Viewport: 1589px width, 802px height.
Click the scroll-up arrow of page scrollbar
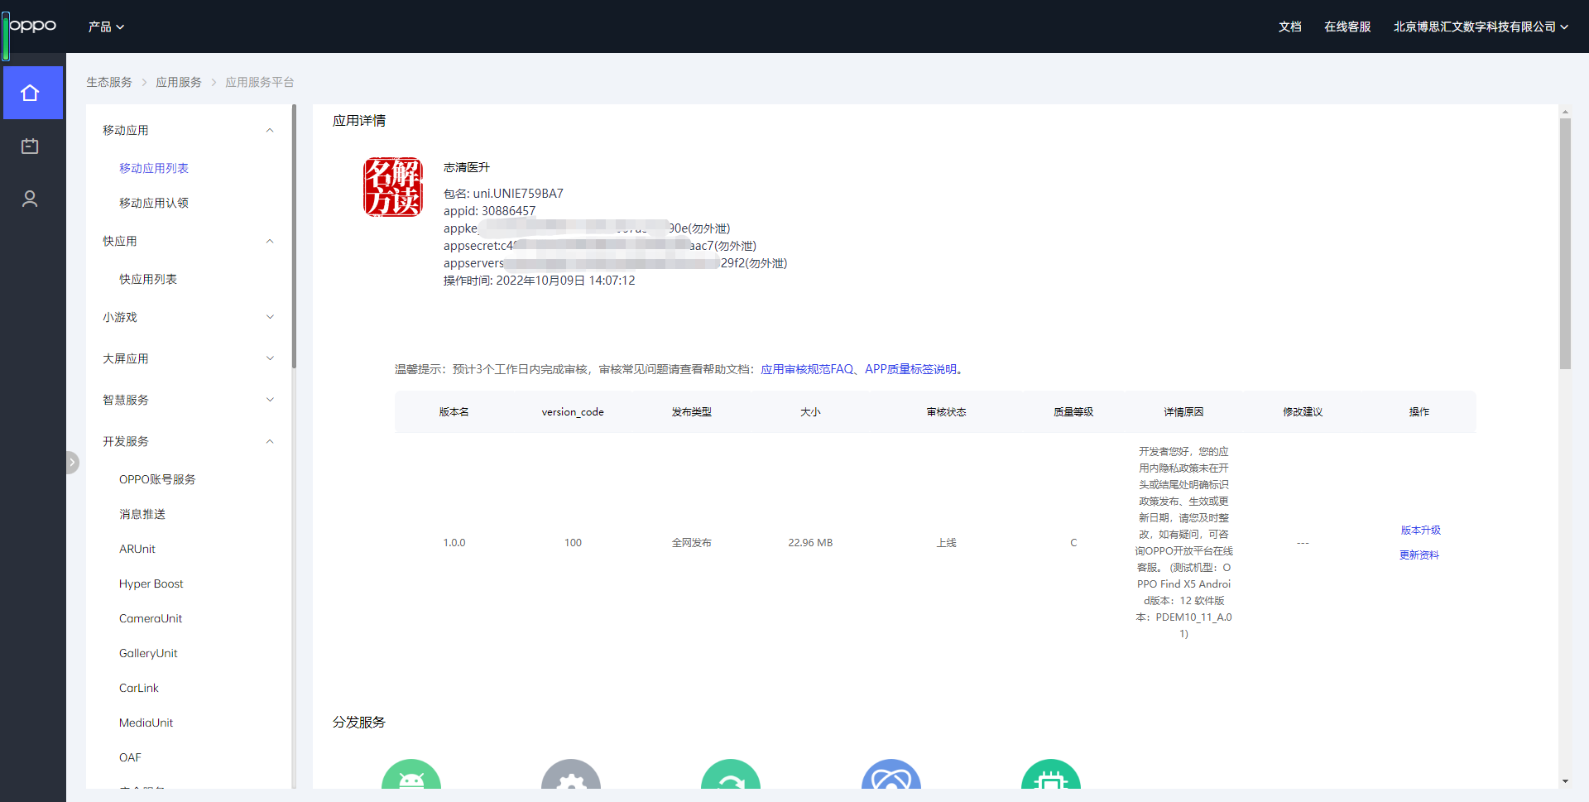(x=1565, y=112)
